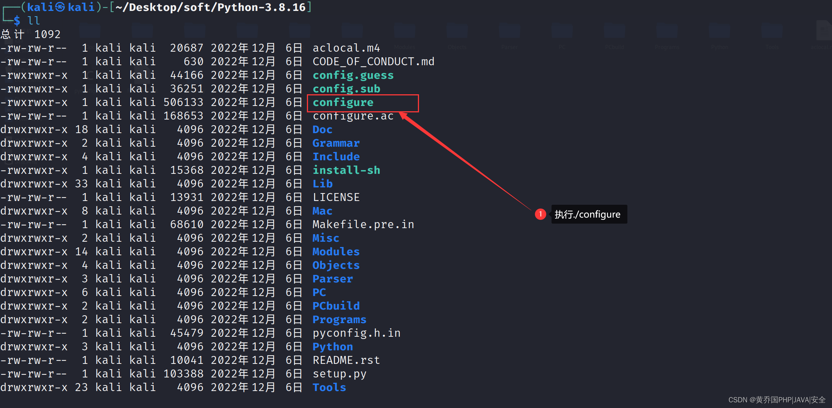Click the install-sh script name
Viewport: 832px width, 408px height.
(x=346, y=170)
